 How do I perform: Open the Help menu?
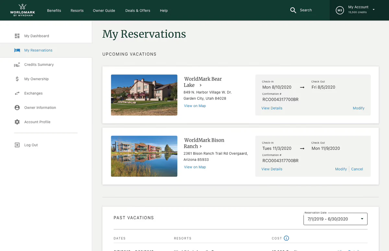point(164,10)
